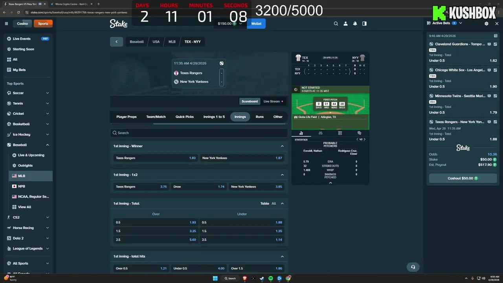Select Over 2.5 at 5.60 odds
503x283 pixels.
(156, 240)
